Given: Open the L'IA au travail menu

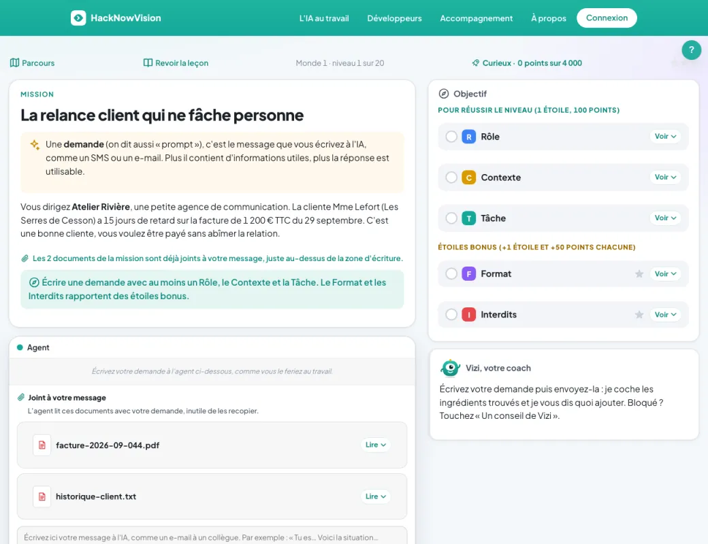Looking at the screenshot, I should [324, 18].
